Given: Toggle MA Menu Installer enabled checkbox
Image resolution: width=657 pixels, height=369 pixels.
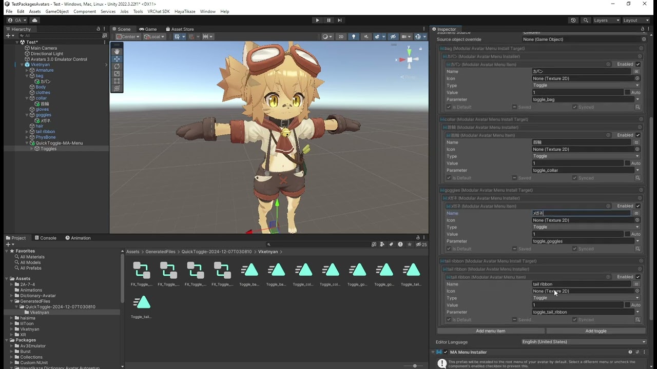Looking at the screenshot, I should point(446,352).
